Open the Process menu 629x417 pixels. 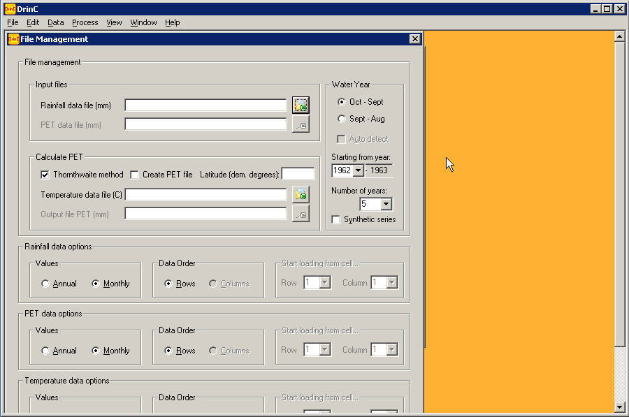click(x=85, y=22)
